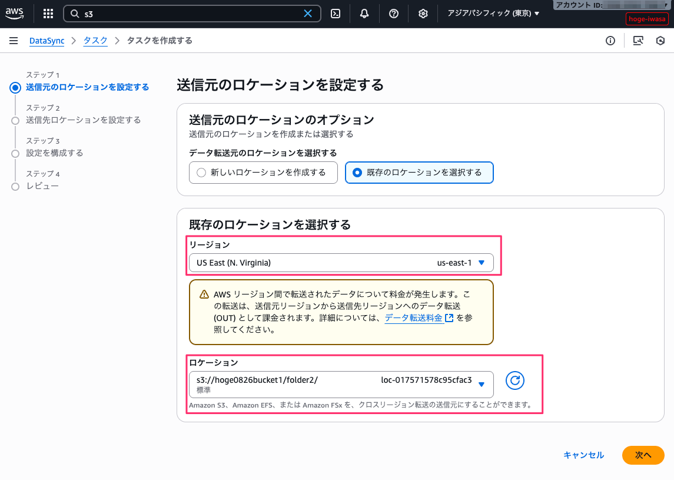Select step 送信先ロケーションを設定する
Screen dimensions: 674x480
[84, 120]
